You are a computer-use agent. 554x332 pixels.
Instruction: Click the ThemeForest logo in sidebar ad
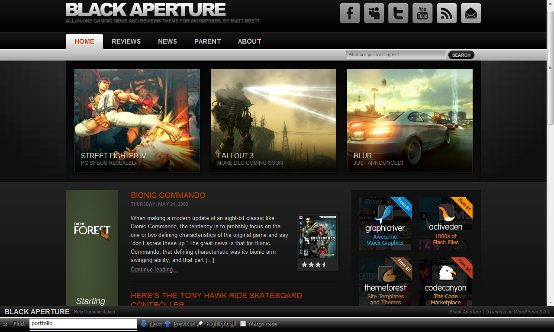pos(92,230)
